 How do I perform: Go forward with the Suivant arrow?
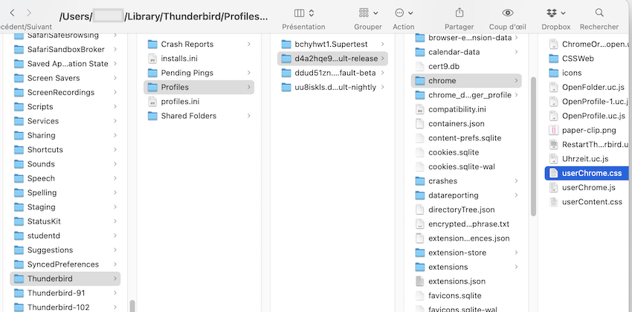coord(28,13)
